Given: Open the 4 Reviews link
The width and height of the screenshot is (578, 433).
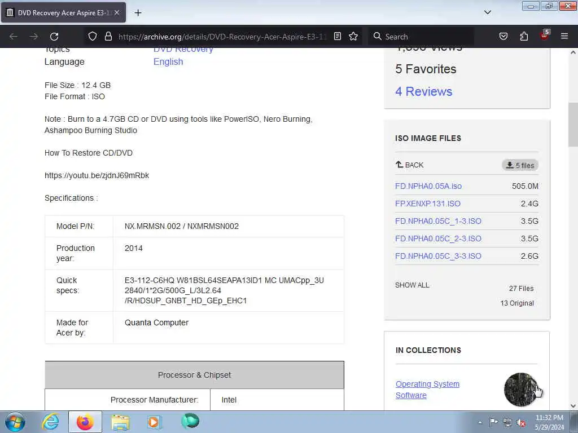Looking at the screenshot, I should 423,91.
